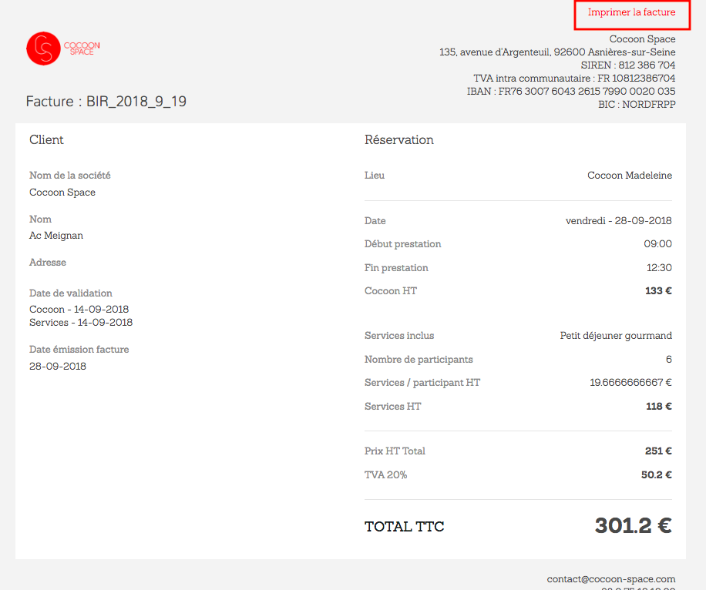Screen dimensions: 706x590
Task: Select the TOTAL TTC amount 301.2 €
Action: click(634, 525)
